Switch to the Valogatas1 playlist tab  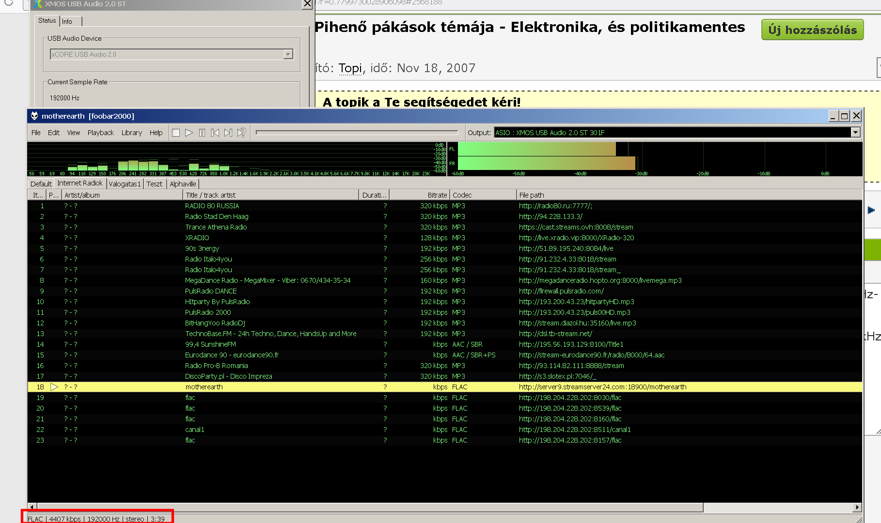[x=125, y=184]
